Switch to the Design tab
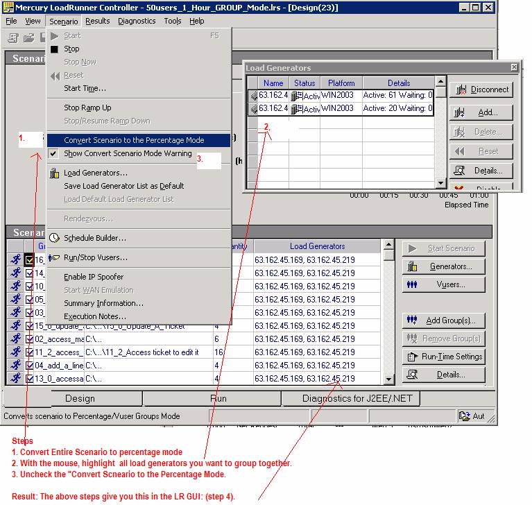The width and height of the screenshot is (532, 505). (x=80, y=398)
